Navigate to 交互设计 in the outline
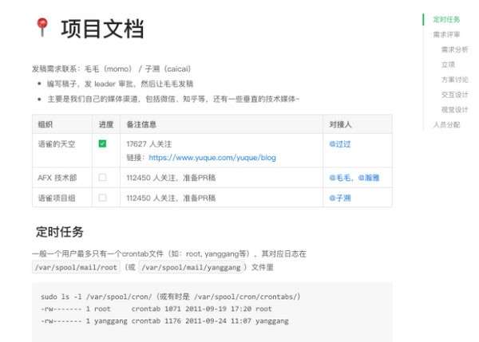Viewport: 479px width, 342px height. coord(454,95)
